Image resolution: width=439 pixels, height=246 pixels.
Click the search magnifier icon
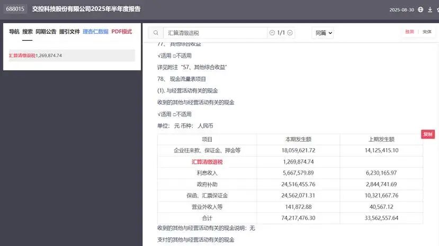coord(156,33)
